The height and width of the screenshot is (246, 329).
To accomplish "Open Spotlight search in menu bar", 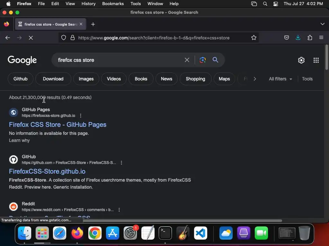I will [x=265, y=4].
